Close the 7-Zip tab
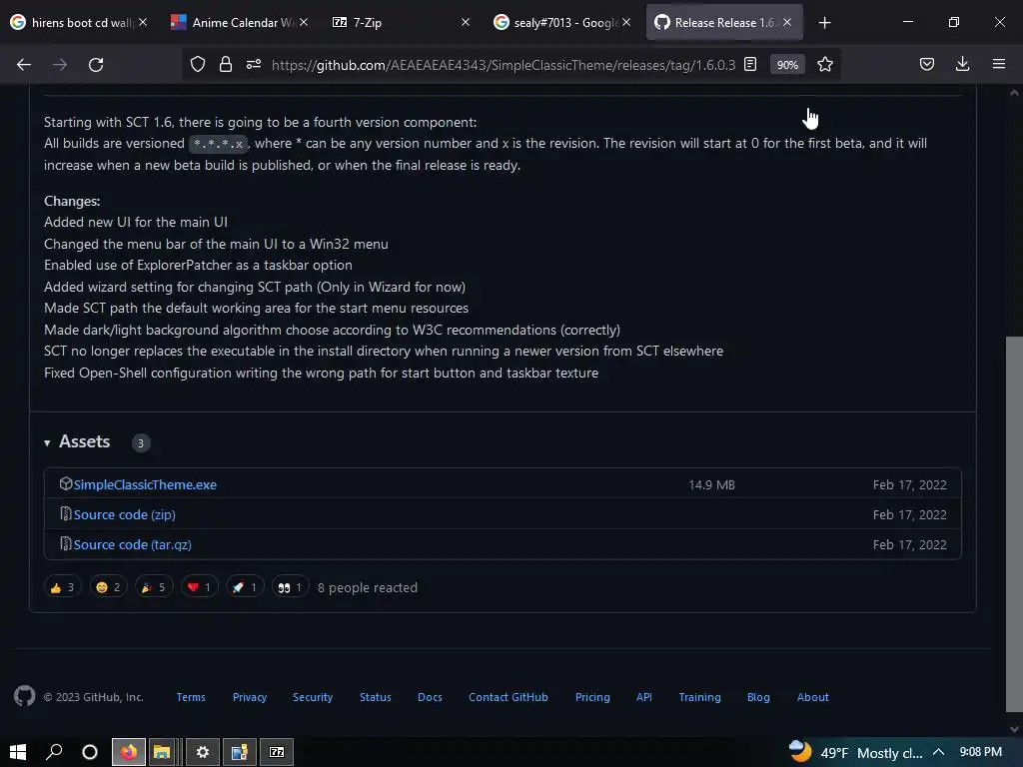The height and width of the screenshot is (767, 1023). (x=466, y=22)
